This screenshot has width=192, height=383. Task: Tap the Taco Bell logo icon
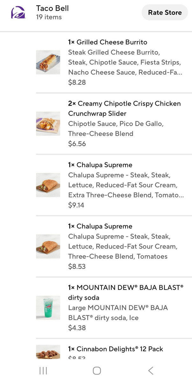(18, 13)
